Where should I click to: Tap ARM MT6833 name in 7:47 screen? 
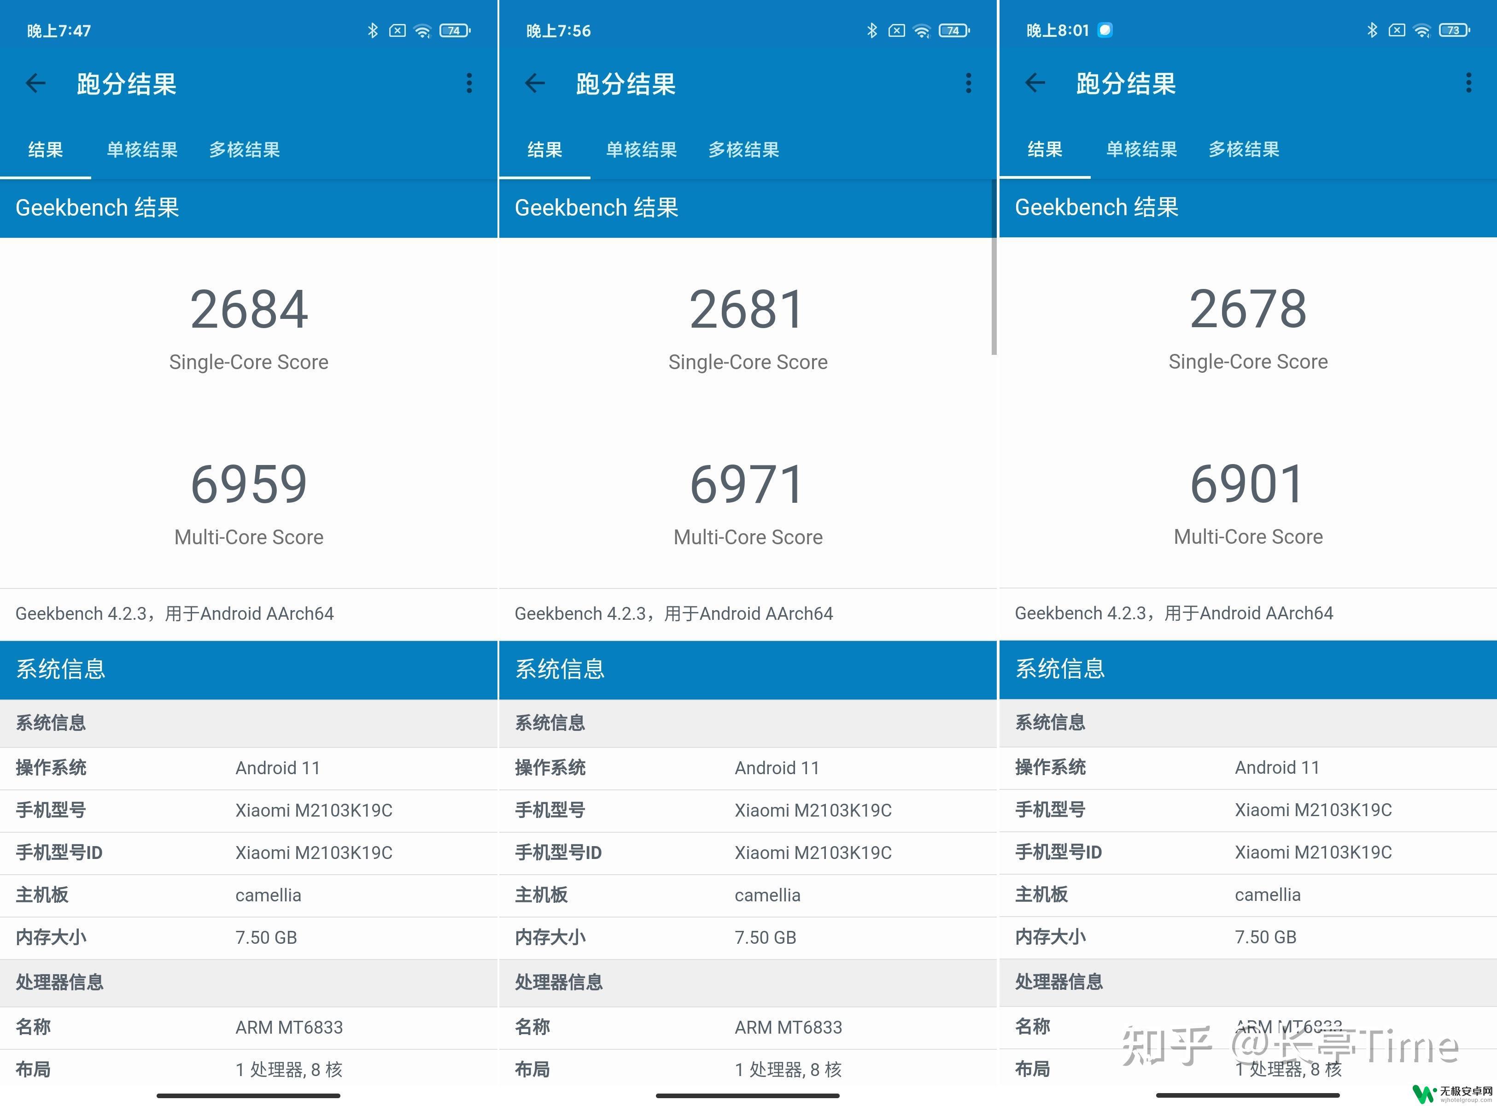(288, 1027)
